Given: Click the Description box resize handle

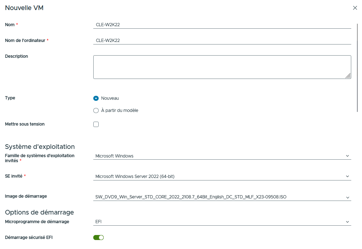Looking at the screenshot, I should tap(348, 76).
